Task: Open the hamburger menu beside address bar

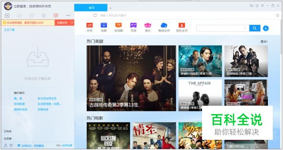Action: [277, 15]
